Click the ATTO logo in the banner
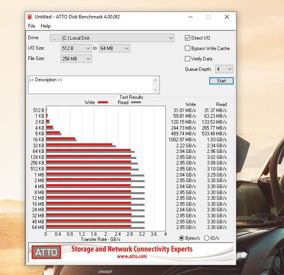Viewport: 284px width, 275px height. 46,252
